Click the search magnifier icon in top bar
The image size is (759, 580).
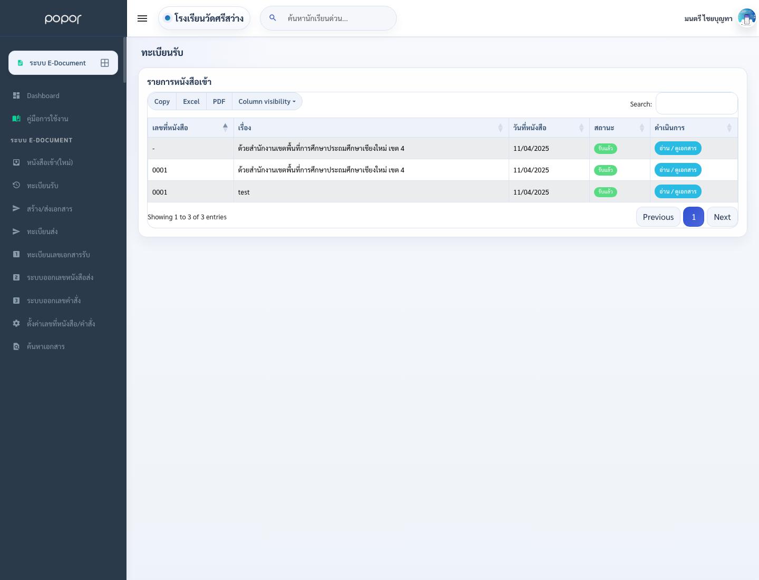[273, 18]
